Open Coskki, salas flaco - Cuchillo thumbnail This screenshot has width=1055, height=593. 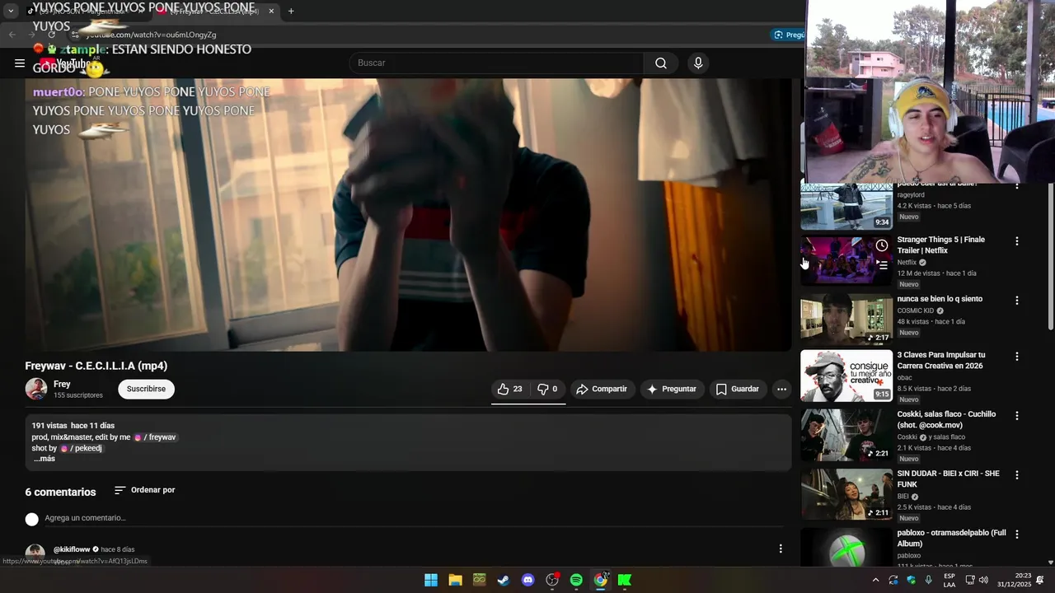(x=846, y=435)
